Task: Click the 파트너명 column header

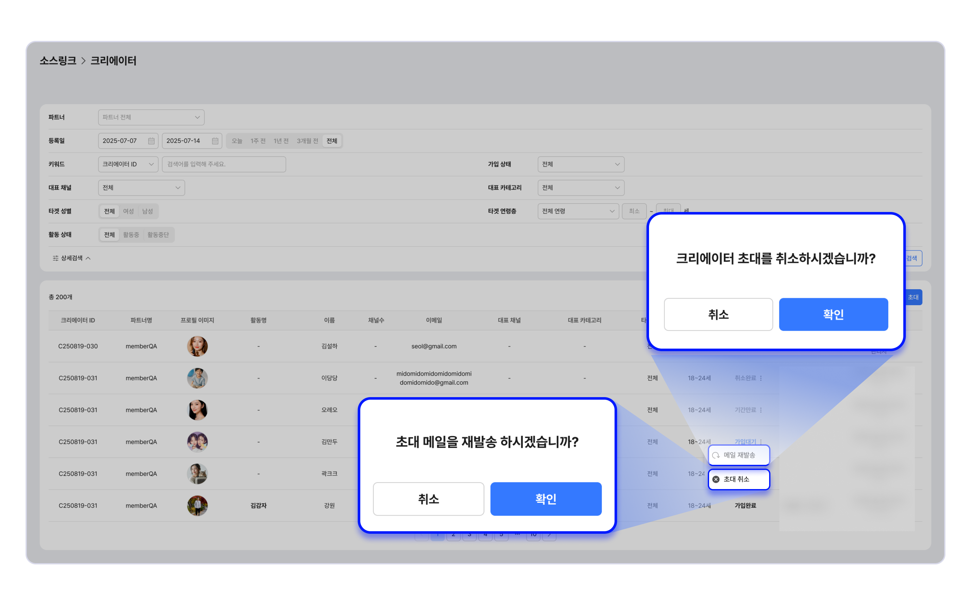Action: tap(141, 321)
